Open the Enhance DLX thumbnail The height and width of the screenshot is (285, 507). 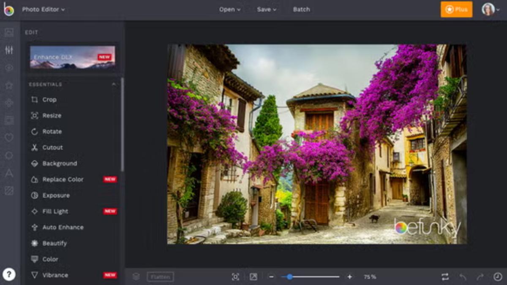point(72,57)
